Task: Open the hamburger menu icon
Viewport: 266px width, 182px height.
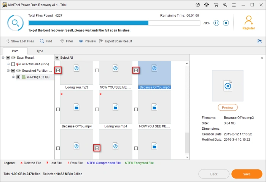Action: [x=234, y=5]
